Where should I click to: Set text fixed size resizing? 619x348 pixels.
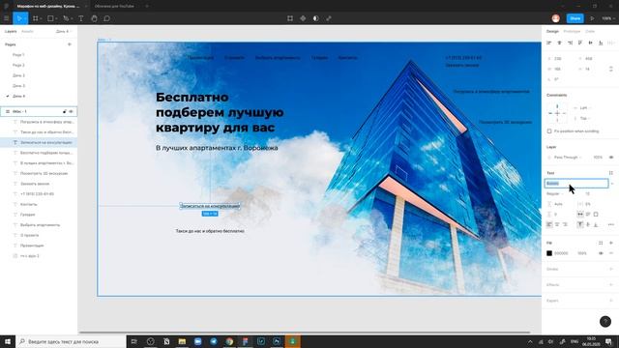[596, 215]
